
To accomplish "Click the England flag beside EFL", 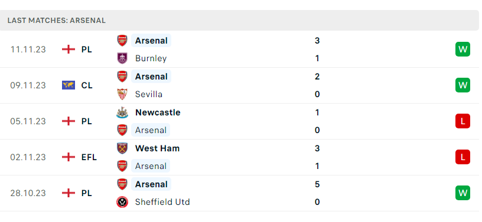I will pos(69,157).
